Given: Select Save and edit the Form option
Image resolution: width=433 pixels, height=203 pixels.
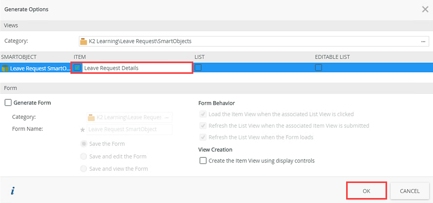Looking at the screenshot, I should (83, 157).
